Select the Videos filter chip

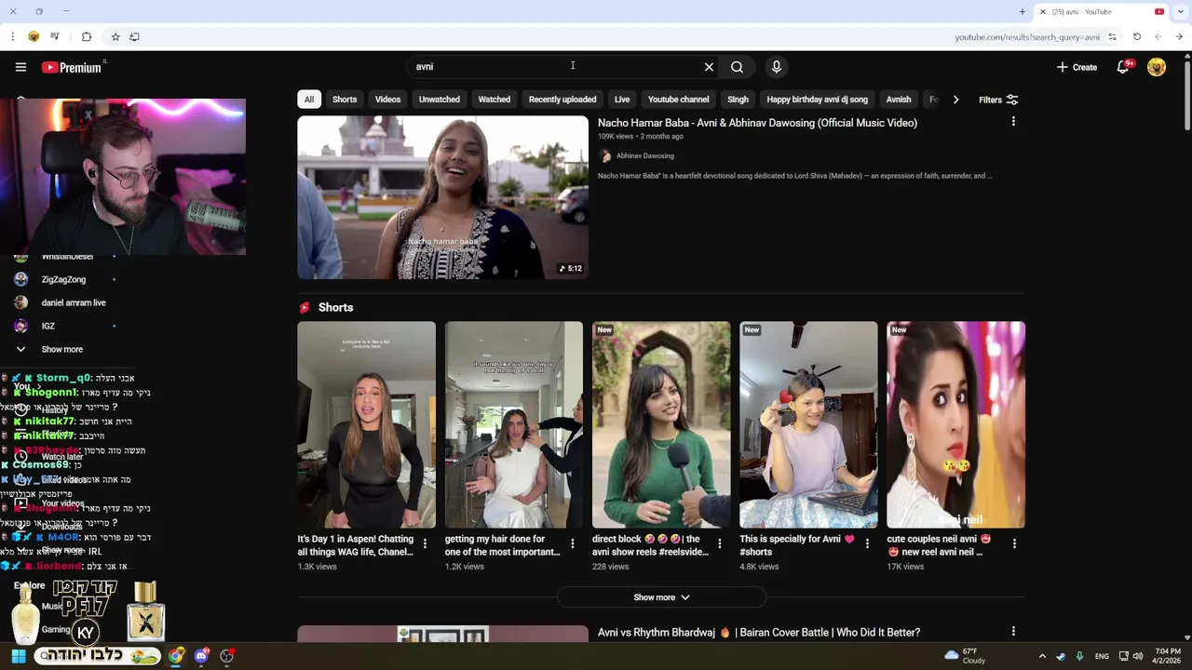pyautogui.click(x=387, y=100)
